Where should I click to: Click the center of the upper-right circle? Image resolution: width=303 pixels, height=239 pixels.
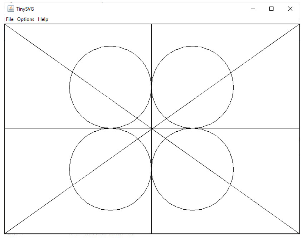pos(192,87)
